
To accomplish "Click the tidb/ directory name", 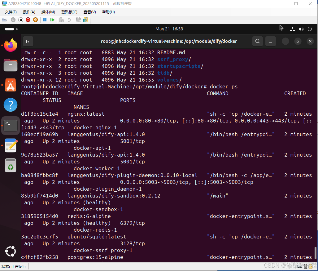I will pos(165,73).
